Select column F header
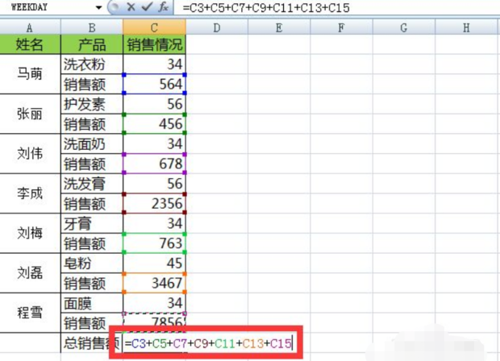The height and width of the screenshot is (361, 500). pyautogui.click(x=341, y=28)
